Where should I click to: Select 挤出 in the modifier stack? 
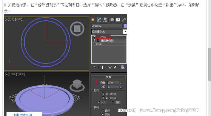(103, 37)
